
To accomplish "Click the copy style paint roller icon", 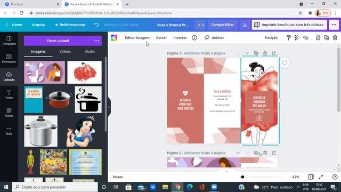I will [x=289, y=38].
